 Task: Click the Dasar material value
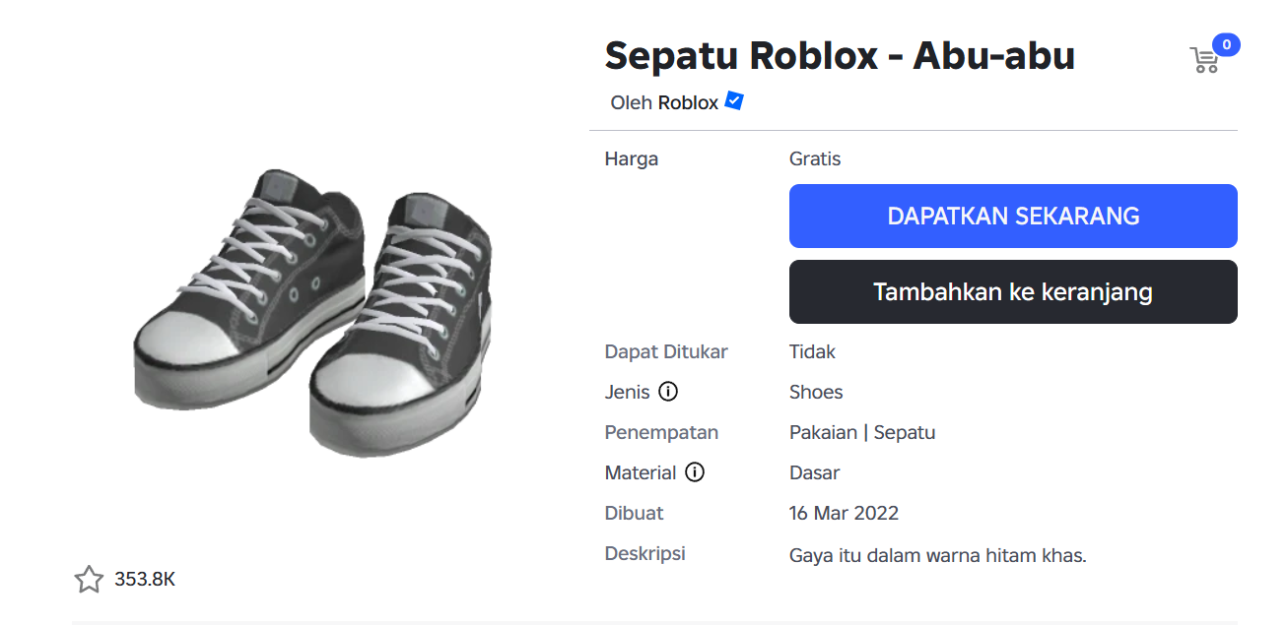tap(813, 472)
